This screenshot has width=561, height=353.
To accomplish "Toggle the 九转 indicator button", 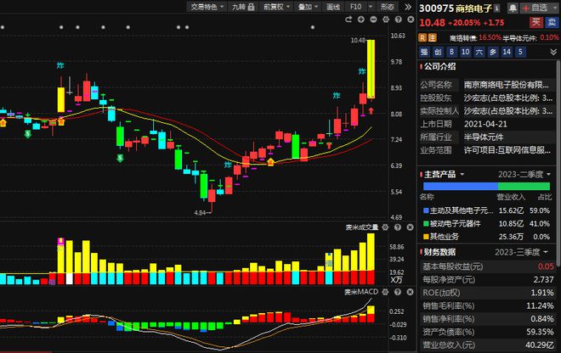I will pyautogui.click(x=243, y=7).
